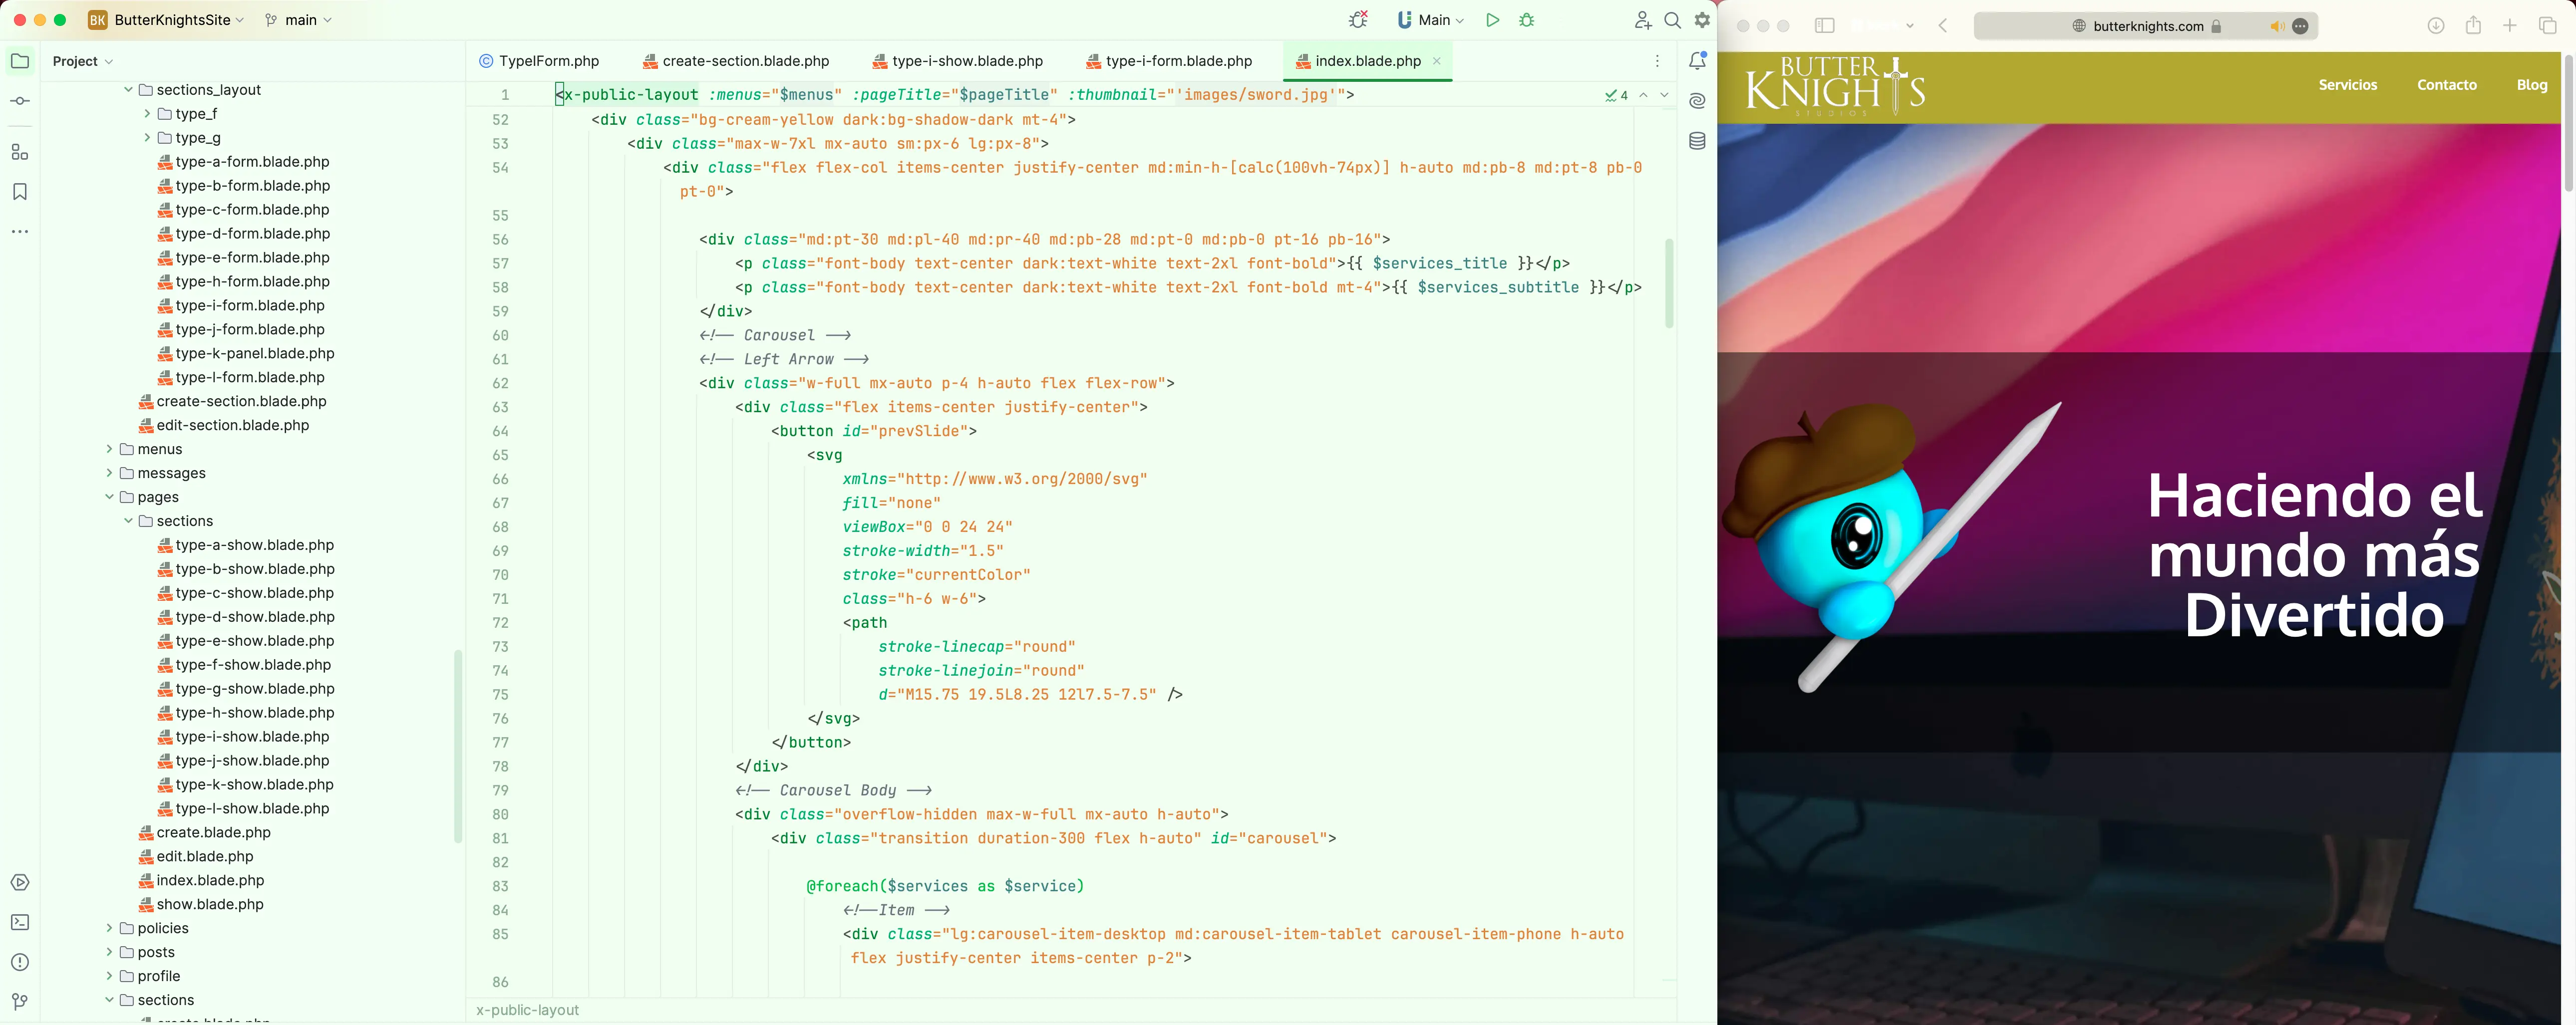
Task: Open Search Everywhere magnifier icon
Action: coord(1672,20)
